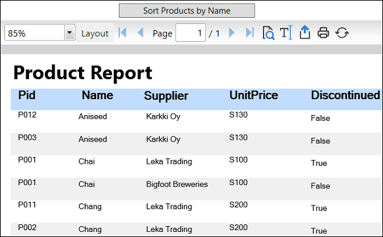Click S100 price in Bigfoot Breweries row
This screenshot has width=383, height=237.
(238, 182)
